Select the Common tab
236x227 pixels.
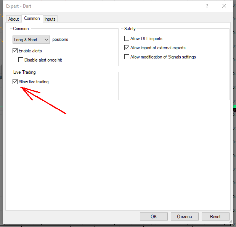(x=32, y=18)
